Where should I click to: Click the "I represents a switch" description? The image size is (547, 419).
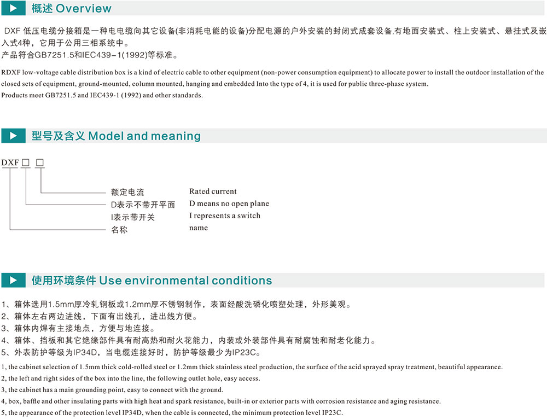(x=225, y=216)
